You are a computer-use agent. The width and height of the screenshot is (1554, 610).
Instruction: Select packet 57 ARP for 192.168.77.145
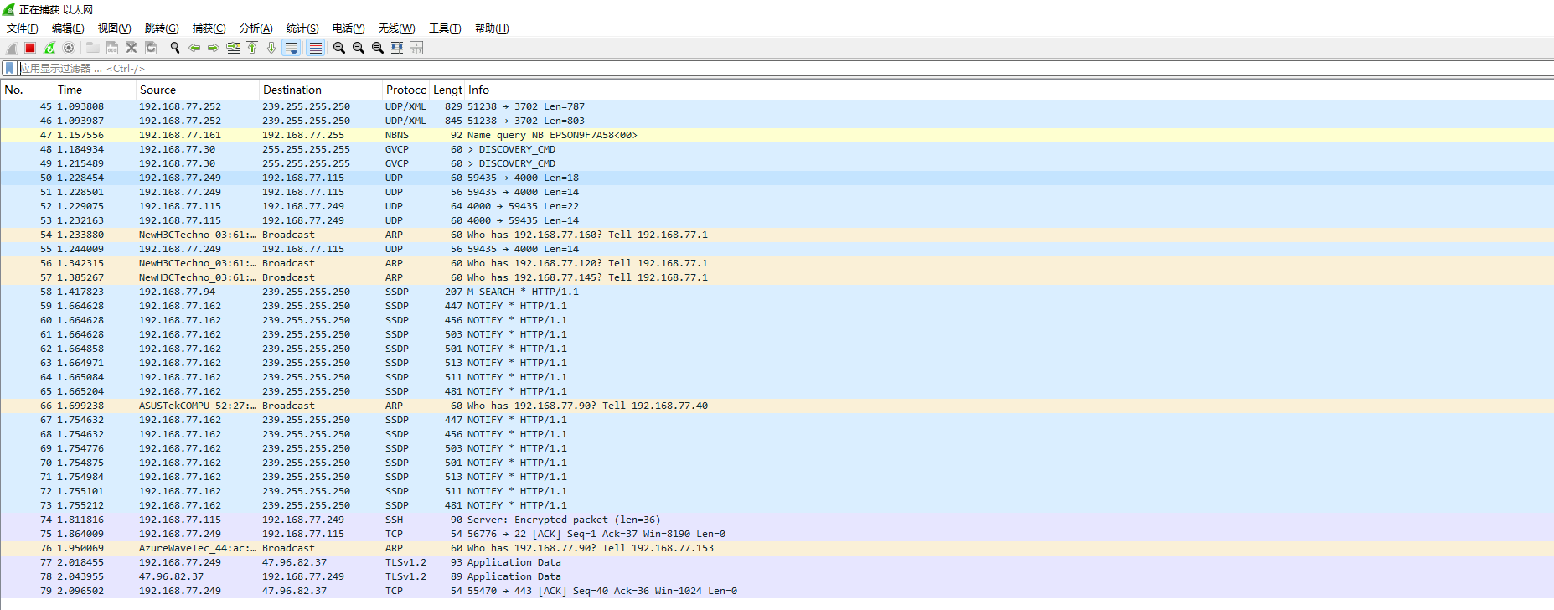pyautogui.click(x=777, y=277)
